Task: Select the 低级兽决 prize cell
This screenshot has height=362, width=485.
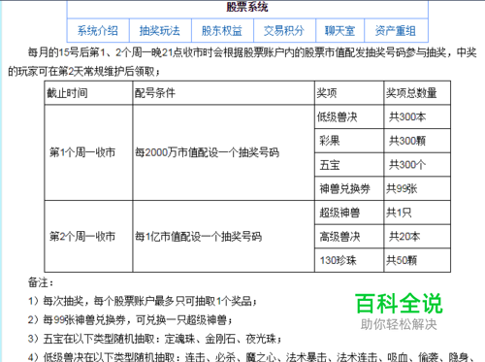Action: (349, 116)
